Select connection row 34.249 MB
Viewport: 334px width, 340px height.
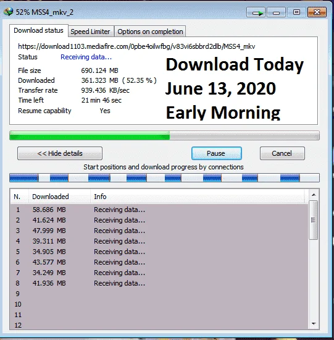click(x=159, y=273)
